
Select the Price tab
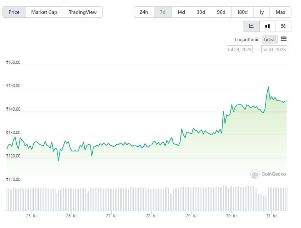(x=13, y=12)
